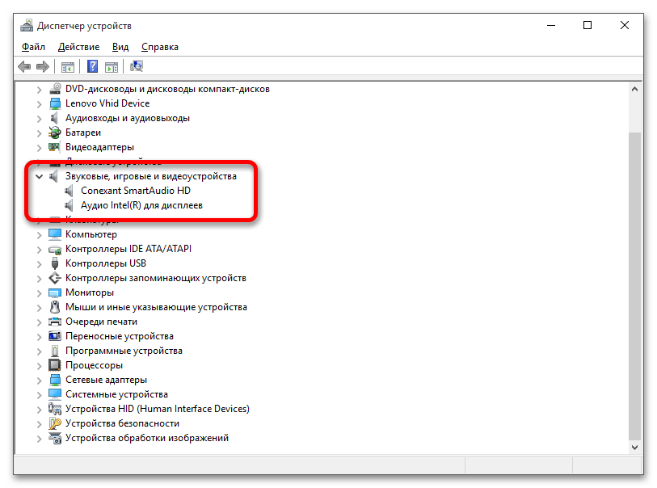657x488 pixels.
Task: Select "Звуковые, игровые и видеоустройства" row text
Action: click(x=151, y=176)
